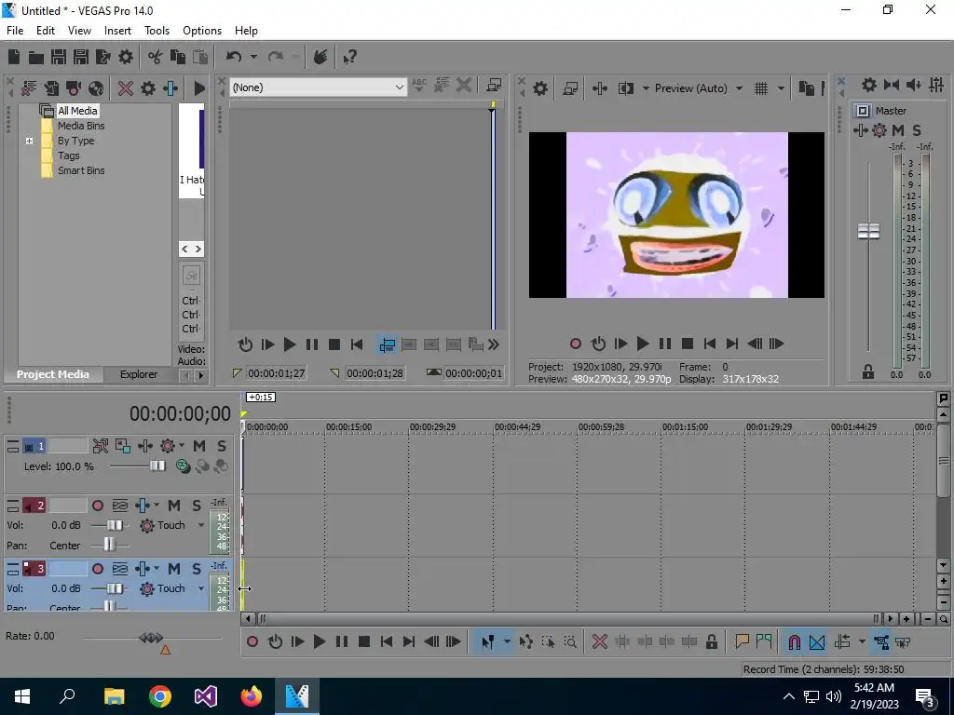The width and height of the screenshot is (954, 715).
Task: Click the Lock event padlock on the editing toolbar
Action: click(711, 641)
